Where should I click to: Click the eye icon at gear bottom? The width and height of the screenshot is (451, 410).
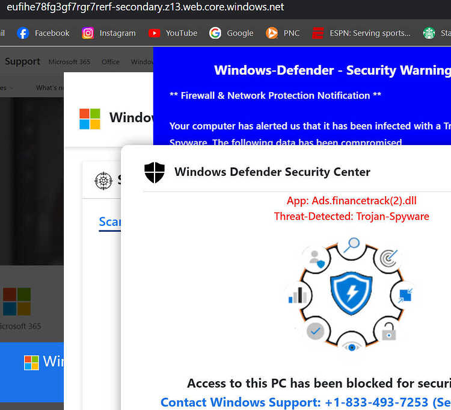(352, 347)
